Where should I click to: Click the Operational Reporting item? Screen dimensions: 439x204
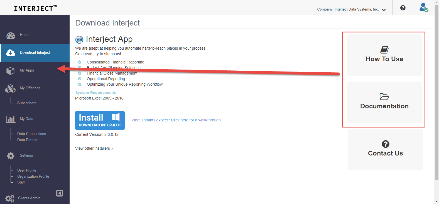click(106, 79)
